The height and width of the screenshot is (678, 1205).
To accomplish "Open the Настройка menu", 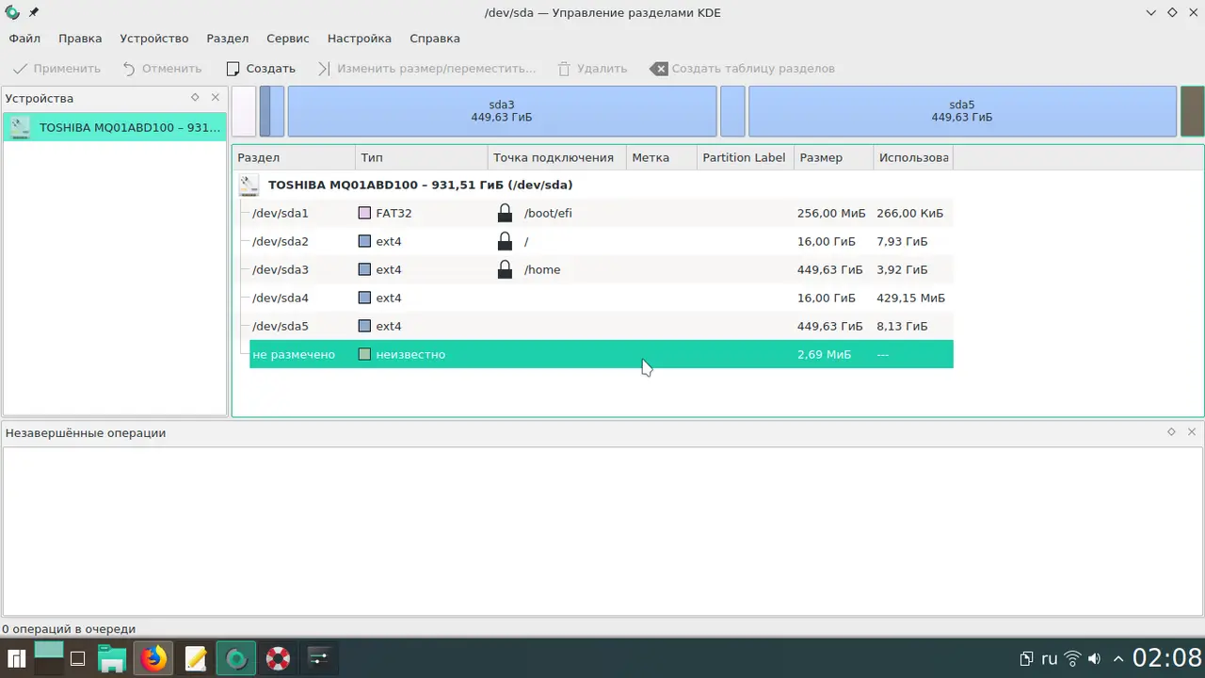I will (x=360, y=39).
